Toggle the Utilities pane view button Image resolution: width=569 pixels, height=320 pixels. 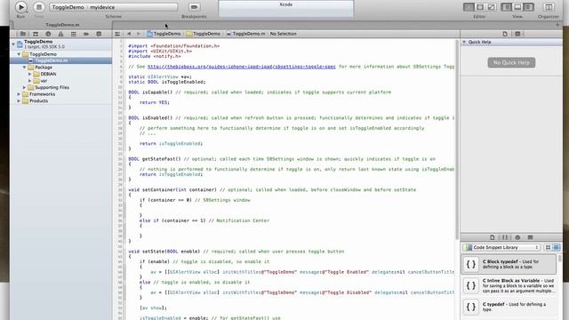(x=529, y=7)
